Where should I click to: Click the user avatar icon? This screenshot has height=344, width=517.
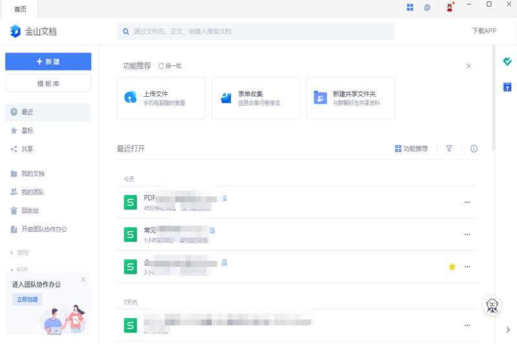pyautogui.click(x=450, y=7)
